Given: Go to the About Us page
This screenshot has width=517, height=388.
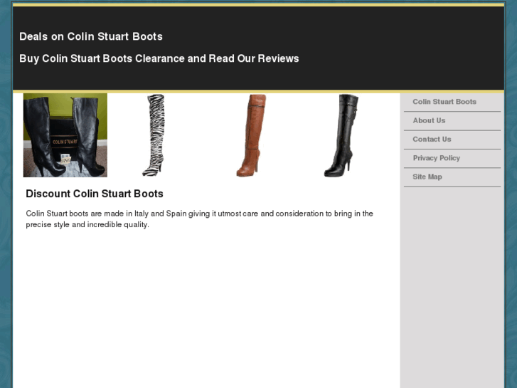Looking at the screenshot, I should [429, 120].
